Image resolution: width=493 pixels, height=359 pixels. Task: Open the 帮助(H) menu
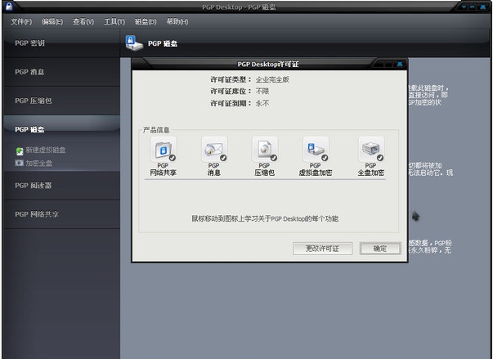177,22
